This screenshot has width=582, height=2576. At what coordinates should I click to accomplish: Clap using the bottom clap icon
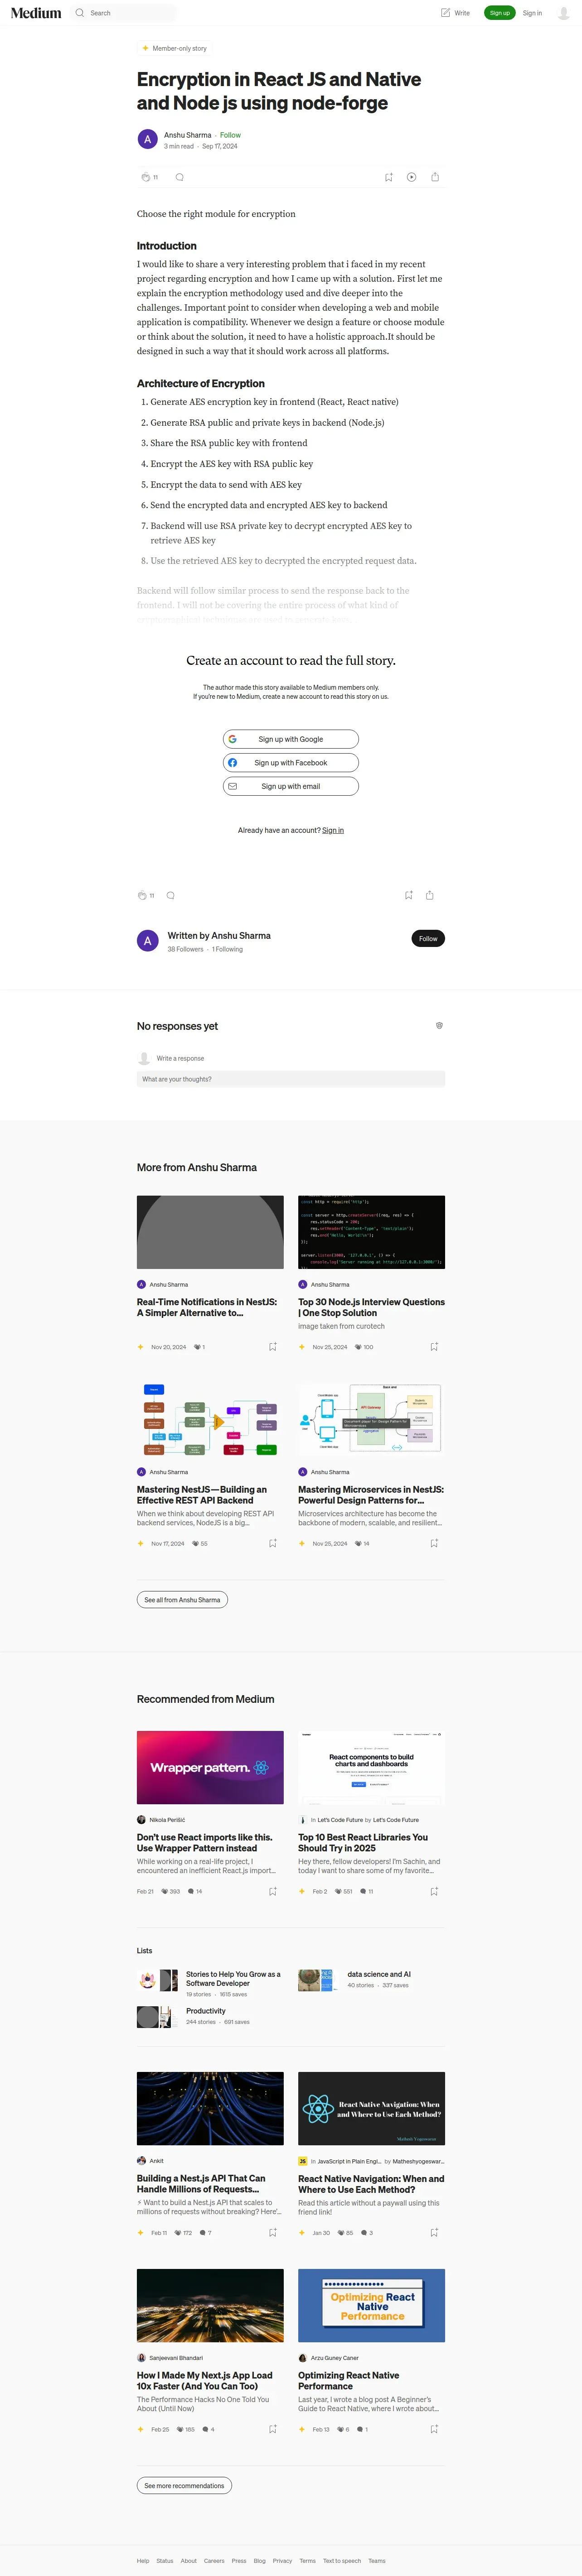coord(142,895)
